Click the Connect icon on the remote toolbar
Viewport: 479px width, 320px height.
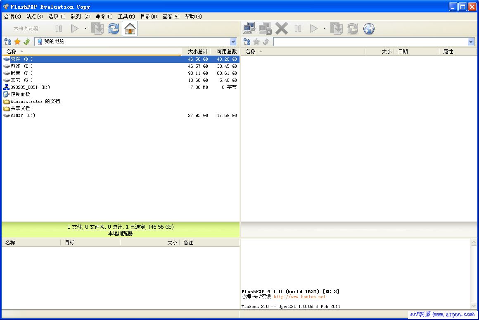tap(249, 28)
